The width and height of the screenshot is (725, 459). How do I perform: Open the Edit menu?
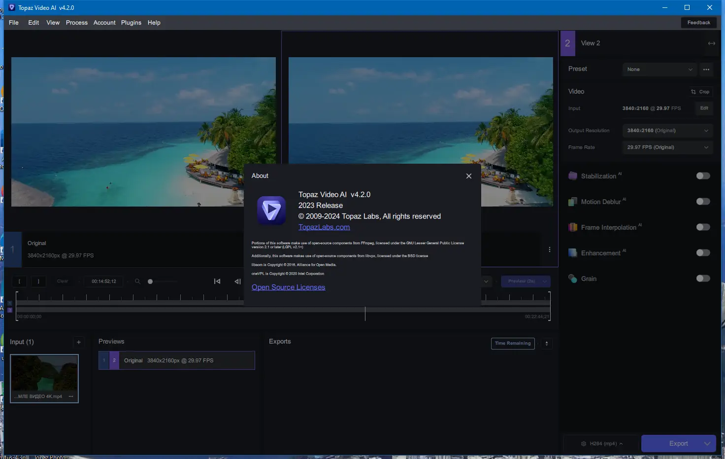tap(33, 23)
